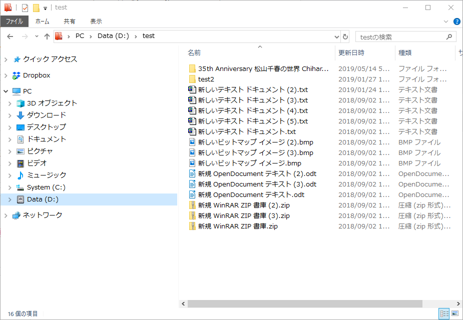
Task: Select 新規 WinRAR ZIP 書庫.zip file icon
Action: pyautogui.click(x=192, y=226)
